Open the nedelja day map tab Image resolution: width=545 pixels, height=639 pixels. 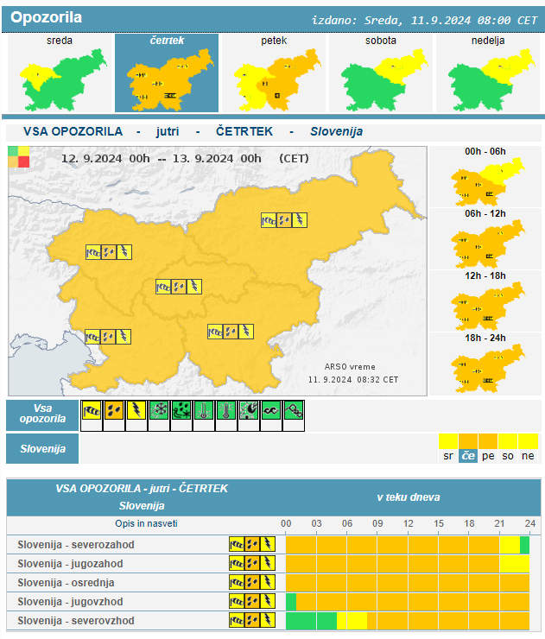click(488, 73)
